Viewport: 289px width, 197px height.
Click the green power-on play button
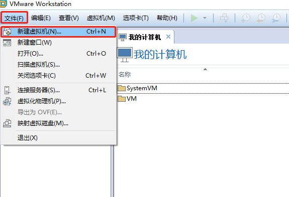pos(194,18)
